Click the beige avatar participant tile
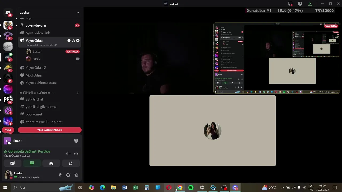The height and width of the screenshot is (192, 342). (x=212, y=131)
